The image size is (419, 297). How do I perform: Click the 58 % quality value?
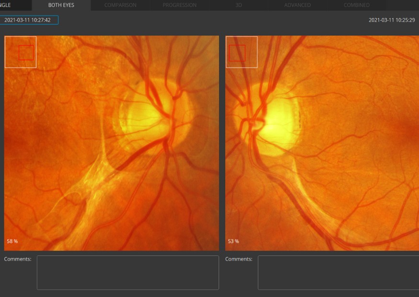coord(12,241)
